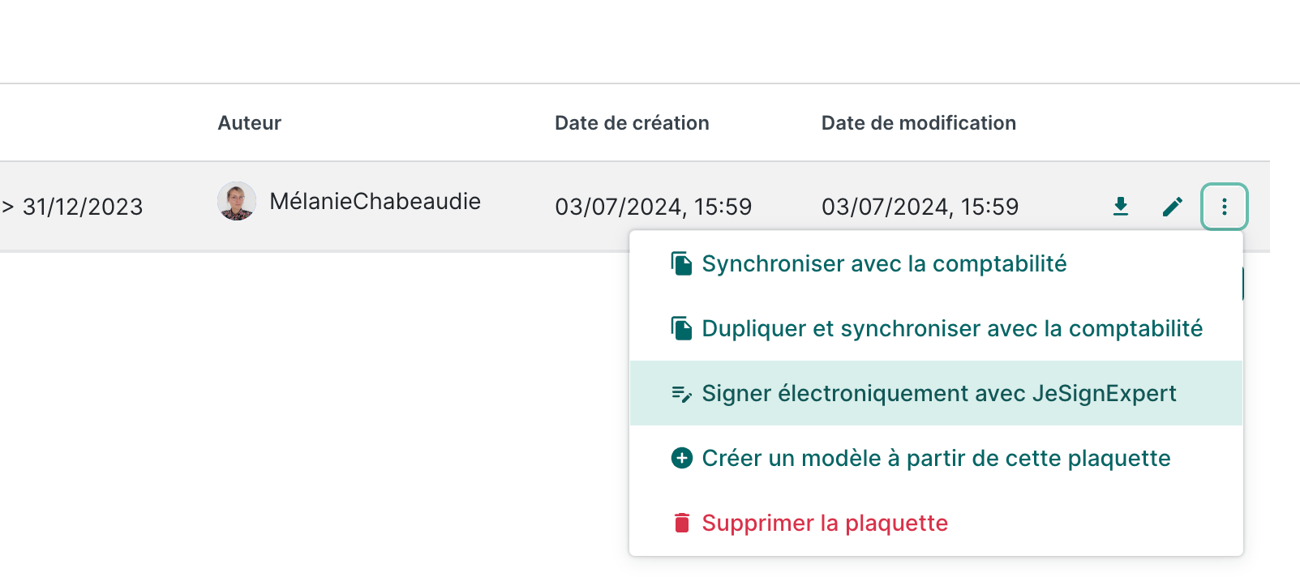Click the download icon in the row
The width and height of the screenshot is (1300, 577).
click(x=1121, y=207)
